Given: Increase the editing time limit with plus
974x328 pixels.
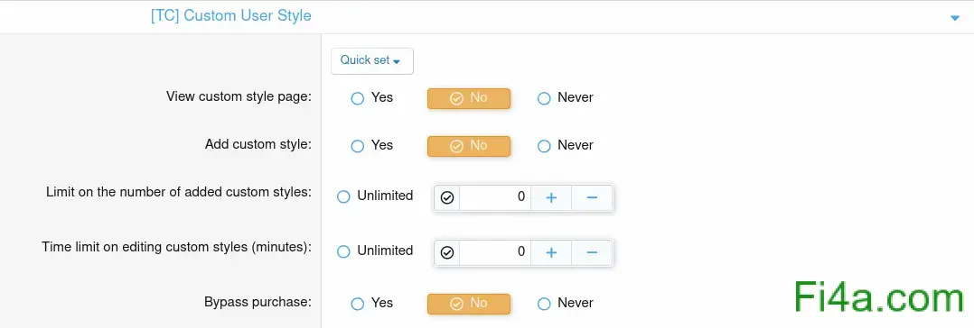Looking at the screenshot, I should 551,253.
